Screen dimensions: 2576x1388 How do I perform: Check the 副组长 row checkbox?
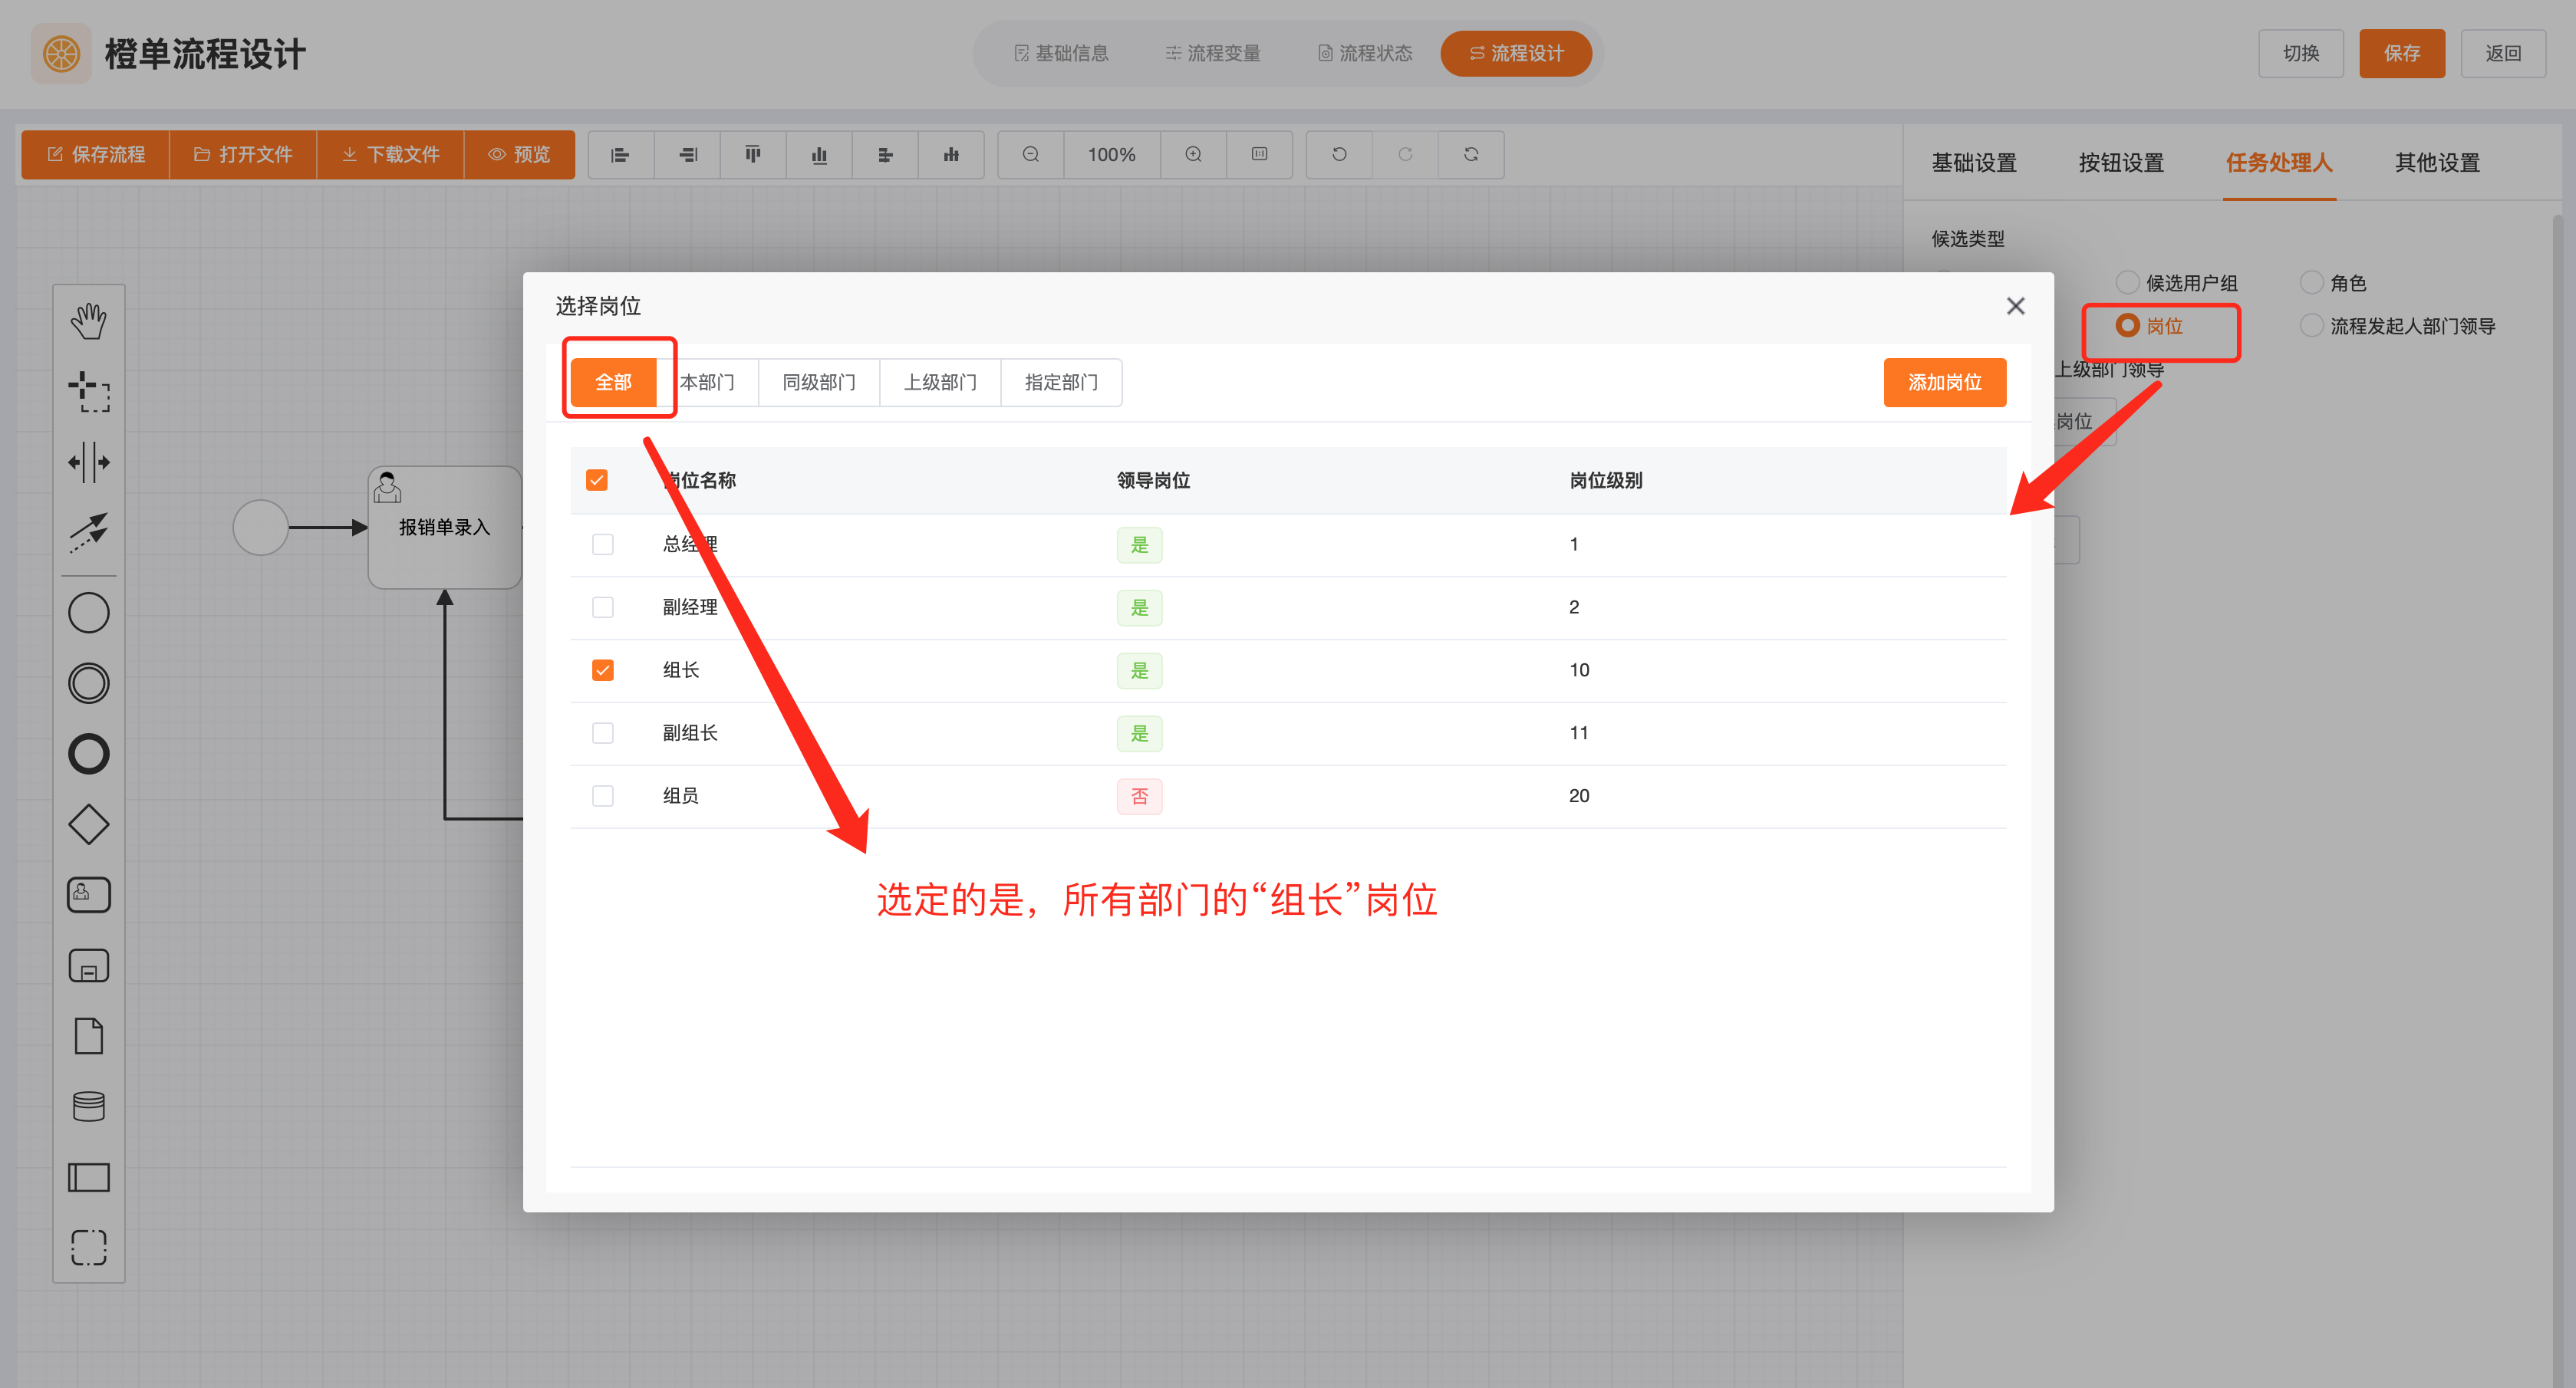click(603, 733)
